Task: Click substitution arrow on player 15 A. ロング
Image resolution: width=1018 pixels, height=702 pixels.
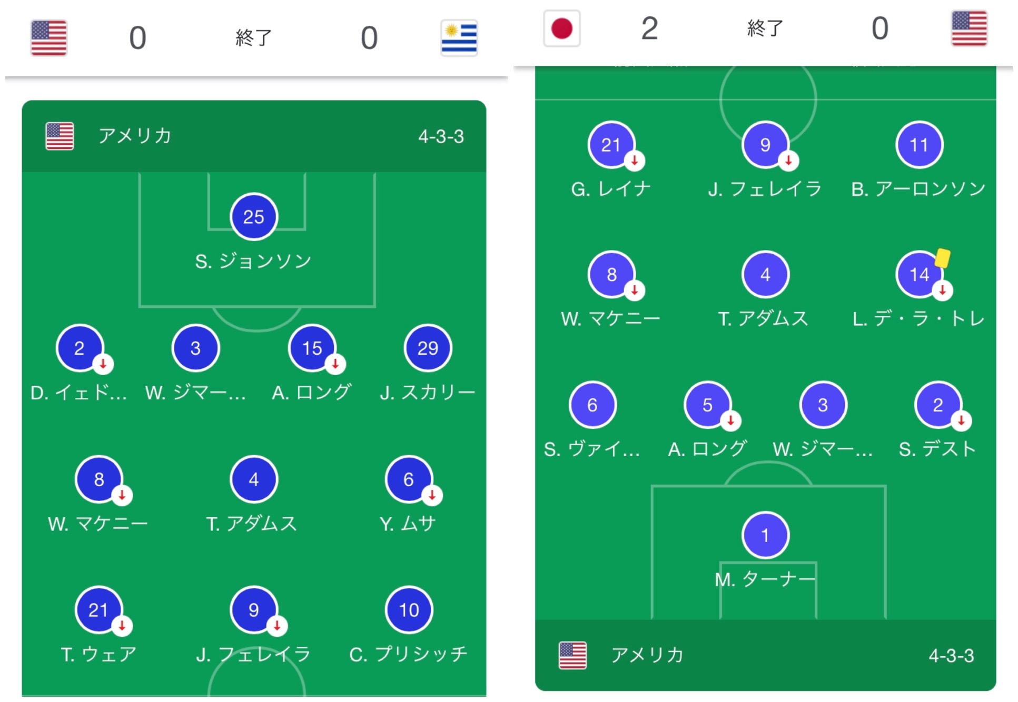Action: click(x=335, y=364)
